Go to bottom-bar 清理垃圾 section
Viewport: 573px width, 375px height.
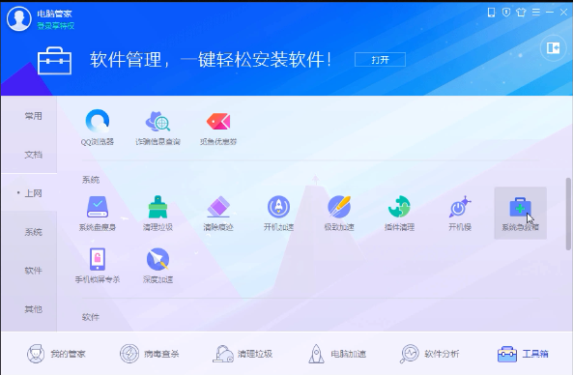coord(243,354)
